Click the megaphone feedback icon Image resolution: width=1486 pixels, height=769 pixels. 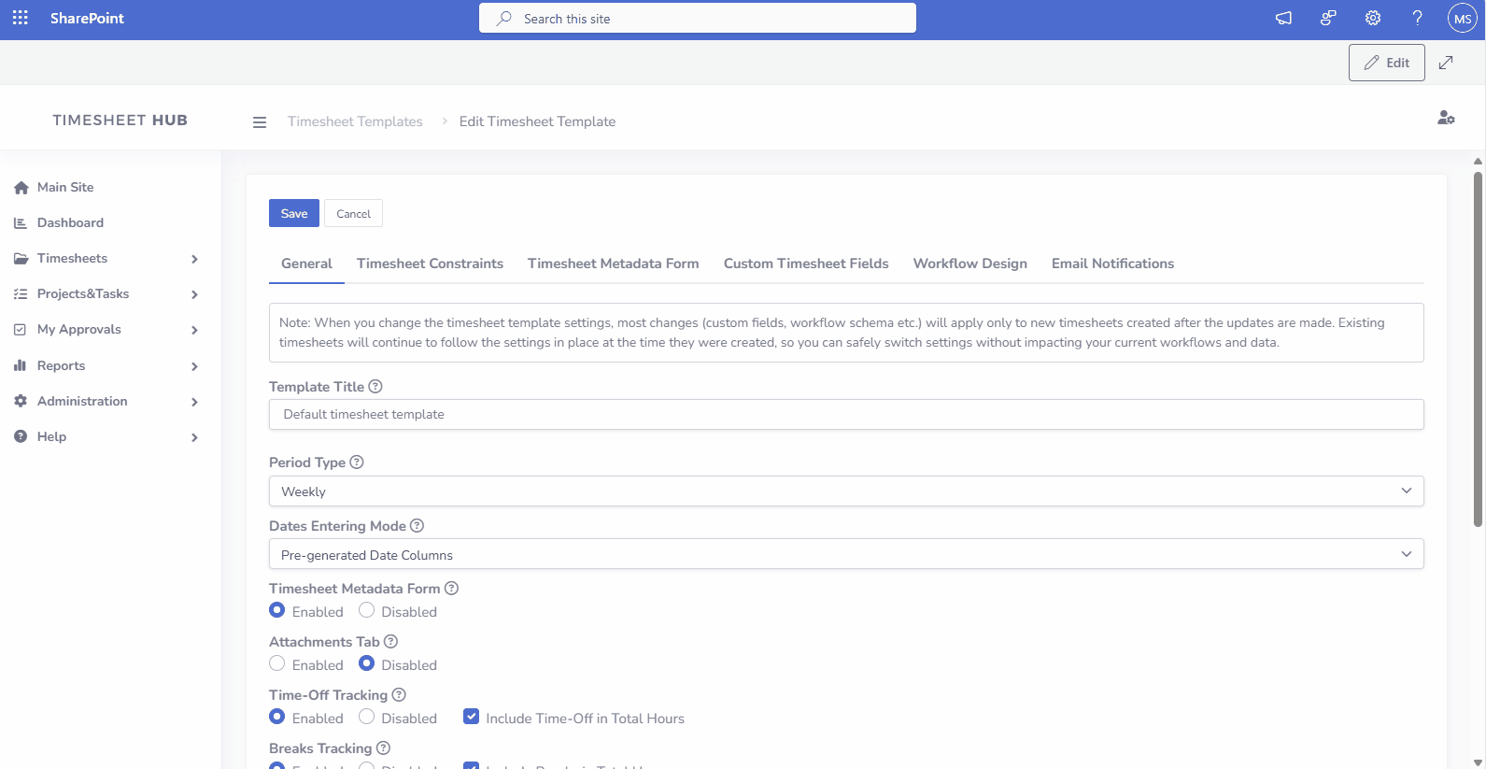click(1283, 18)
